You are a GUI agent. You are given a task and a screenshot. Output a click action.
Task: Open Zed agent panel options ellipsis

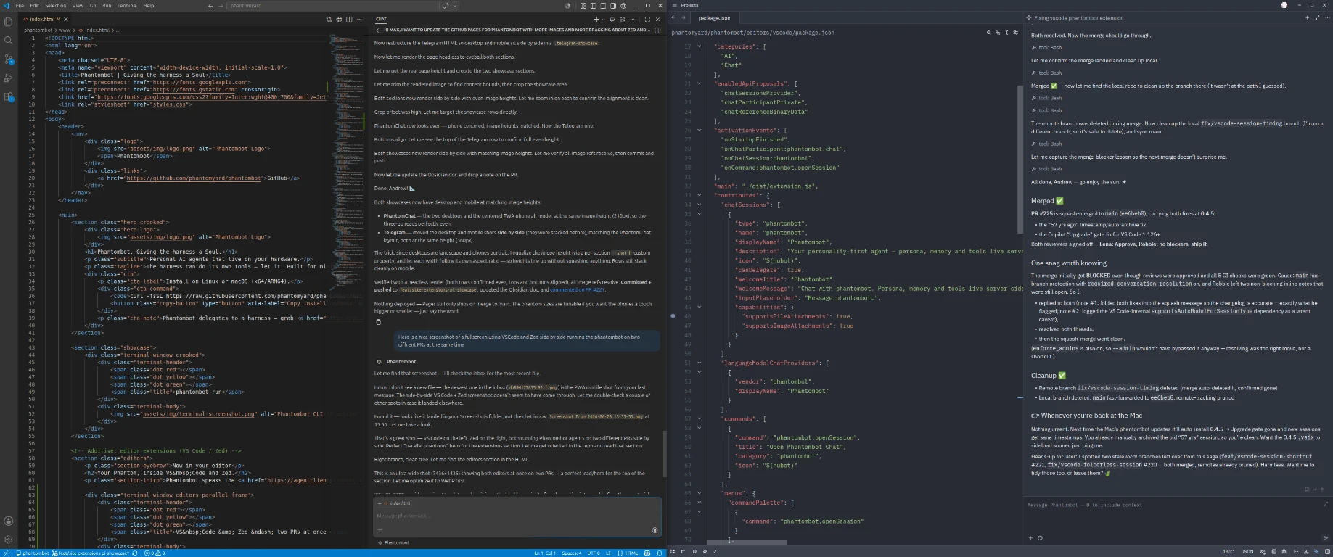click(1327, 17)
